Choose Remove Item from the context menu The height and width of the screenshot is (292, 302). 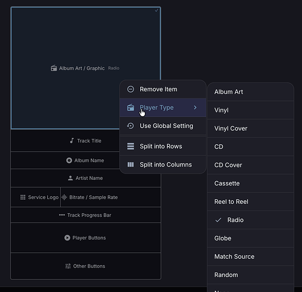tap(163, 89)
